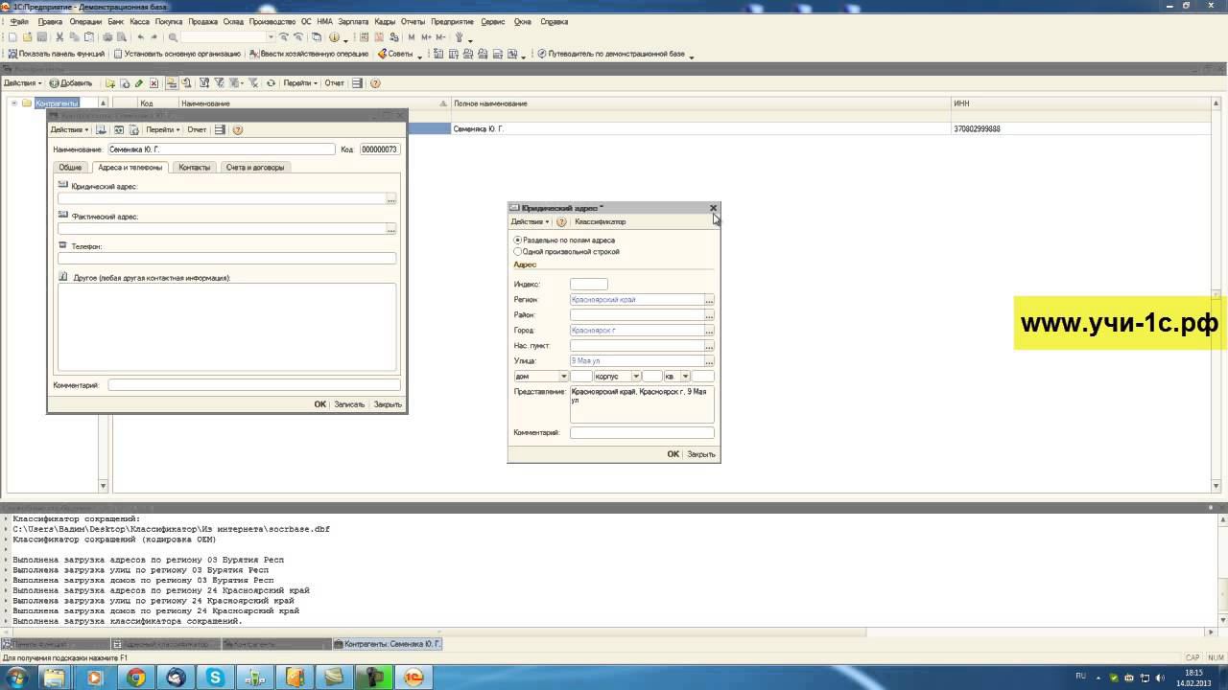Select the Раздельно по полям адреса radio button

point(518,240)
